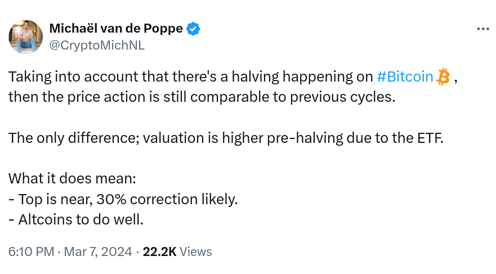Click the '30%' figure in the tweet
Viewport: 496px width, 274px height.
pos(111,199)
